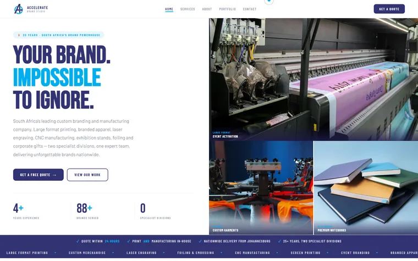Click the lightning bolt icon in the badge
Screen dimensions: 418x261
(19, 35)
